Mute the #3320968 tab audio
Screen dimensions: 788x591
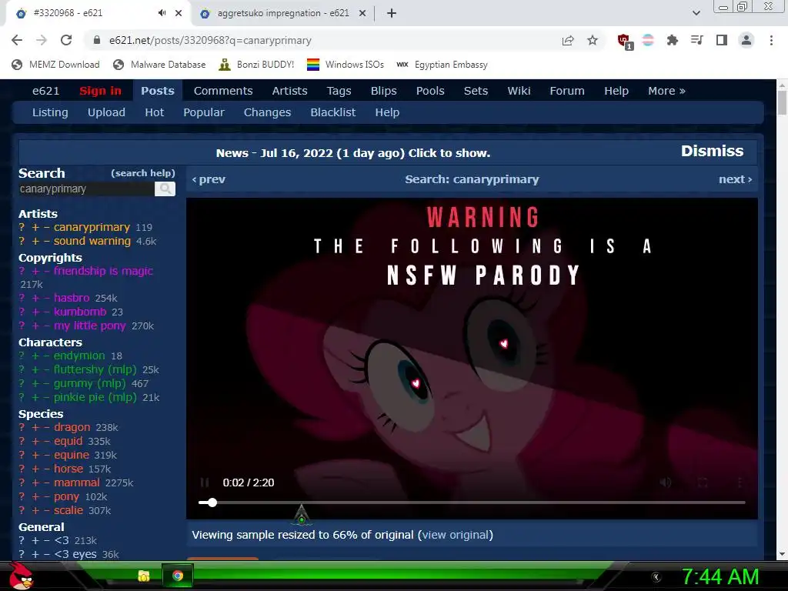click(x=162, y=13)
